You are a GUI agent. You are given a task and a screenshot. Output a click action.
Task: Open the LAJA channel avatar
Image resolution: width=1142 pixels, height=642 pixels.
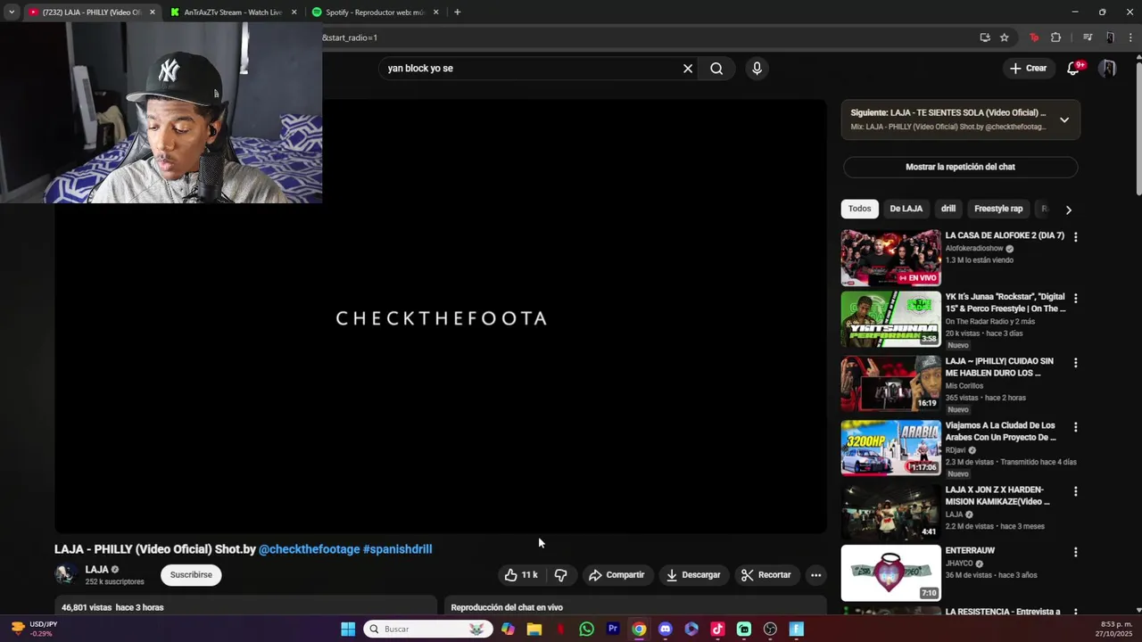point(65,575)
